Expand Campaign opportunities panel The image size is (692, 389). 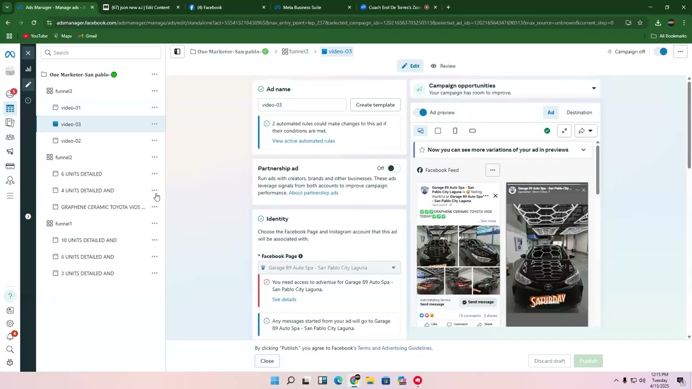(x=594, y=89)
